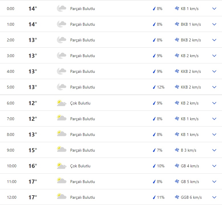Click the rain drop icon at 5:00

[x=154, y=87]
